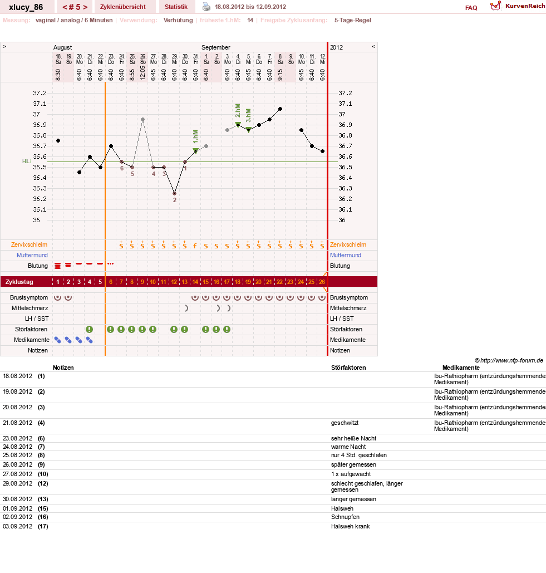Click the left Zervixschleim row label

pyautogui.click(x=29, y=244)
